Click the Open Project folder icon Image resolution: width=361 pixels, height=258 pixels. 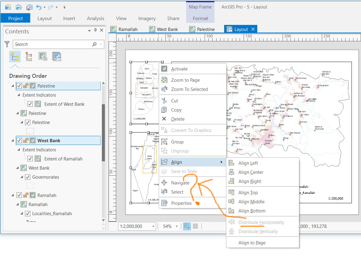tap(19, 7)
